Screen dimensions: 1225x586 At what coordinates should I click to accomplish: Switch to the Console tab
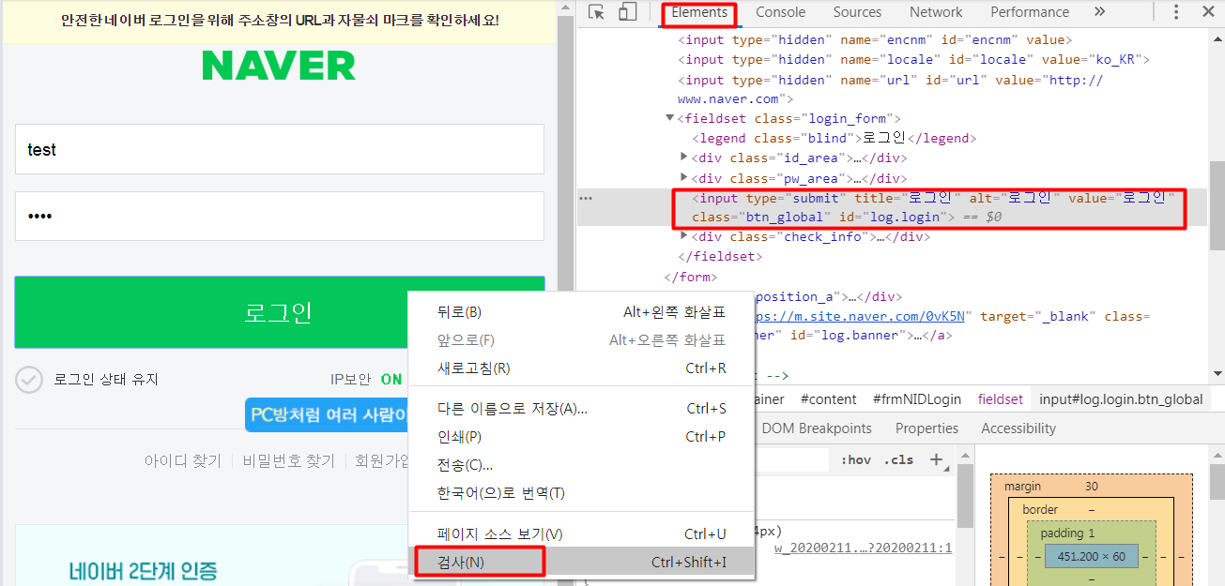point(781,12)
